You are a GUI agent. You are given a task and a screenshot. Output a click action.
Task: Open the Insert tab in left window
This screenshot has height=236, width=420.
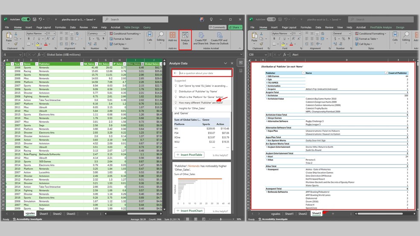(x=29, y=27)
